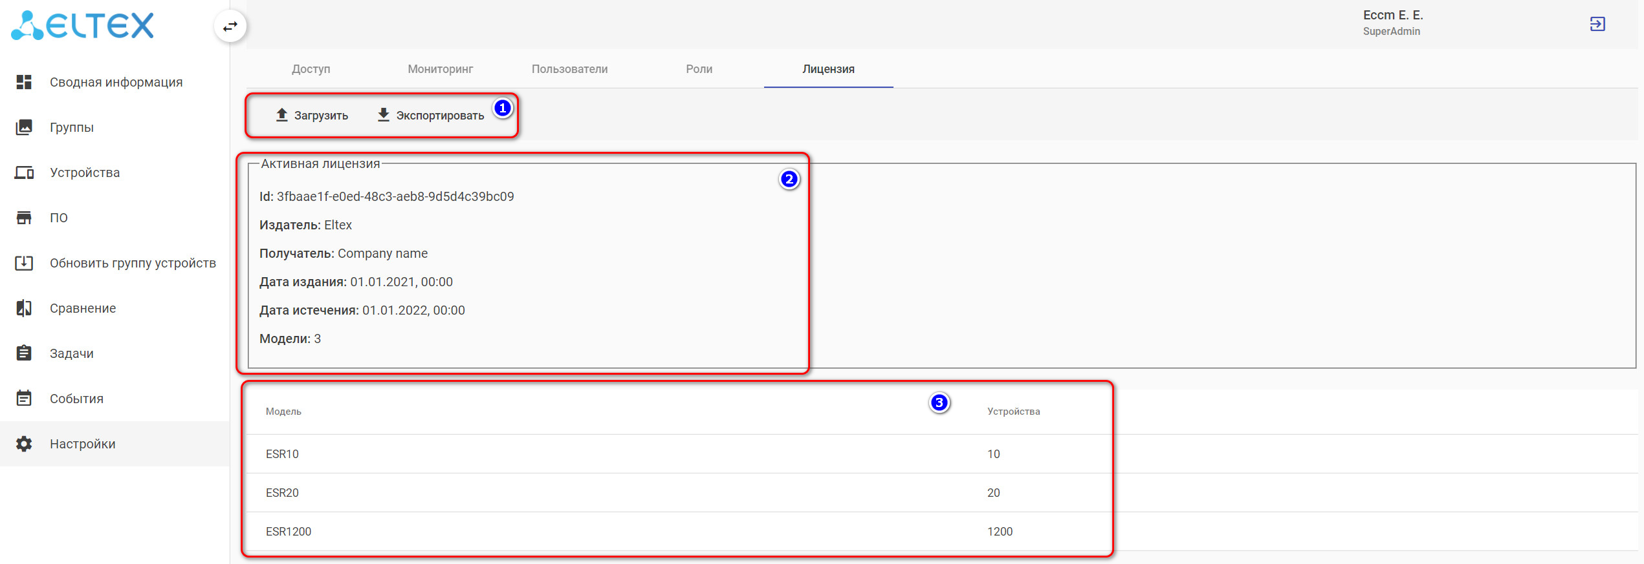
Task: Click the Eltex logo
Action: [x=83, y=25]
